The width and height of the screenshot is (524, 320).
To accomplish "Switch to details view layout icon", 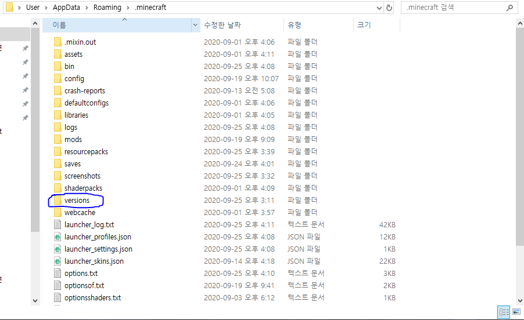I will point(504,312).
